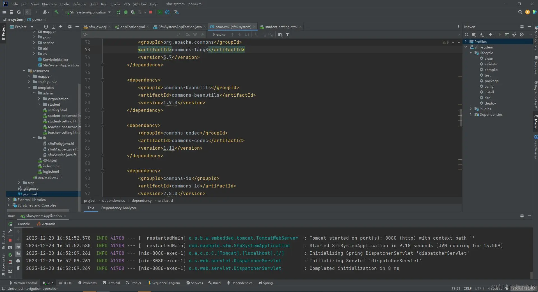Viewport: 538px width, 292px height.
Task: Stop the application with the red square
Action: tap(151, 12)
